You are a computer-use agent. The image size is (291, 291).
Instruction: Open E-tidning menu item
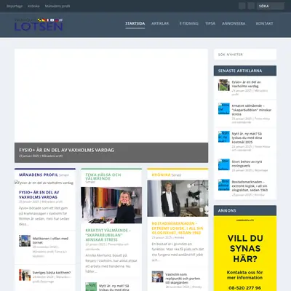click(x=189, y=23)
